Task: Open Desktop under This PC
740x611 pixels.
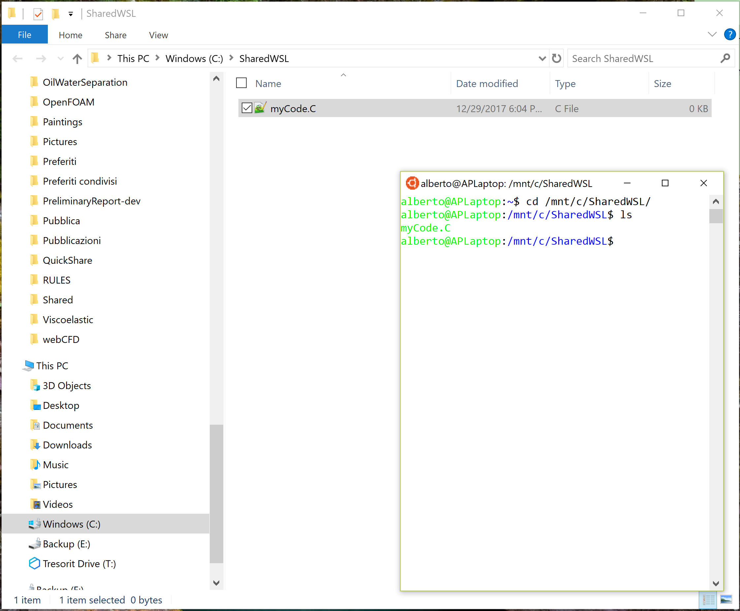Action: 61,406
